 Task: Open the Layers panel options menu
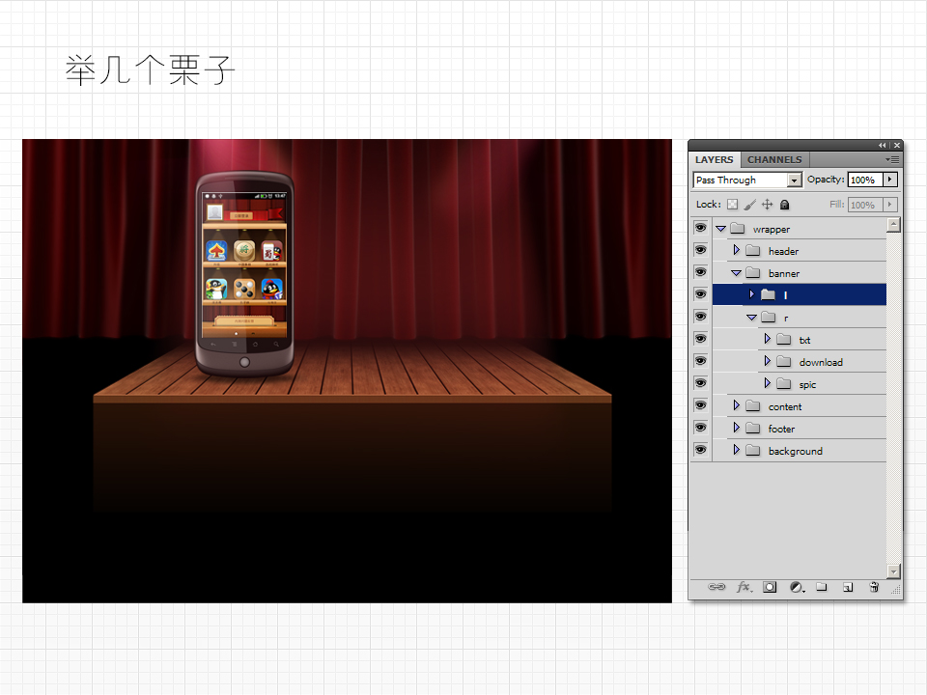(893, 159)
